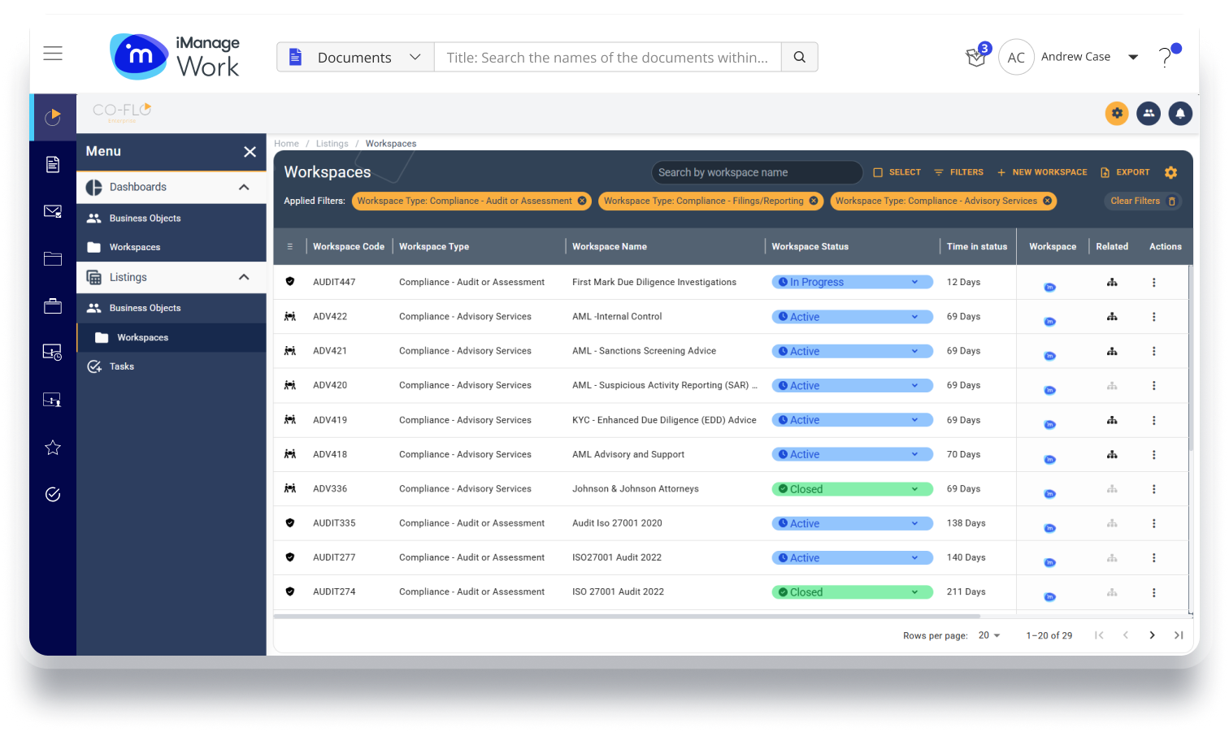Image resolution: width=1229 pixels, height=732 pixels.
Task: Open the bell notifications icon
Action: click(1180, 114)
